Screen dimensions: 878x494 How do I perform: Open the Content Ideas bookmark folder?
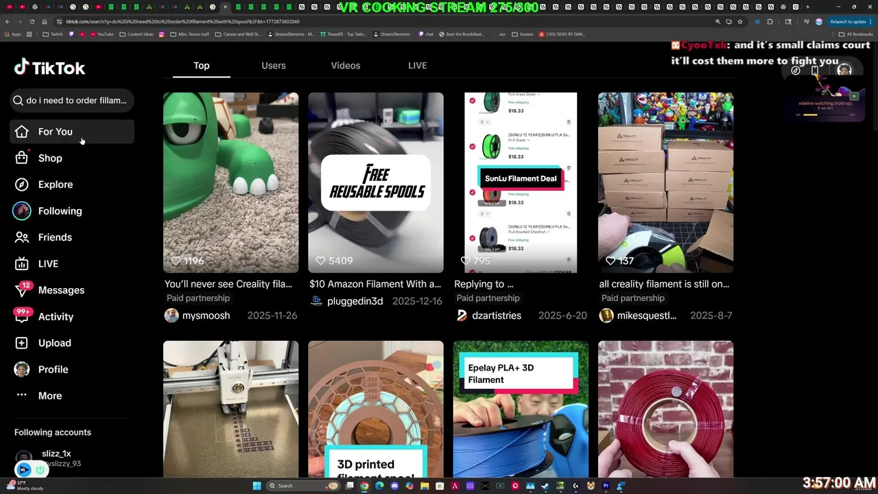[x=137, y=34]
